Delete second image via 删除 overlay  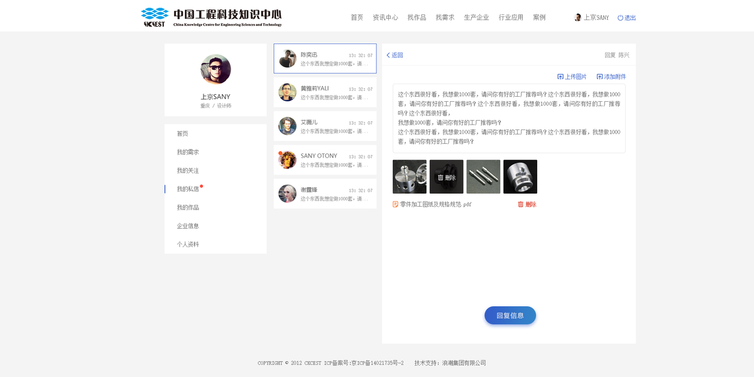[446, 178]
